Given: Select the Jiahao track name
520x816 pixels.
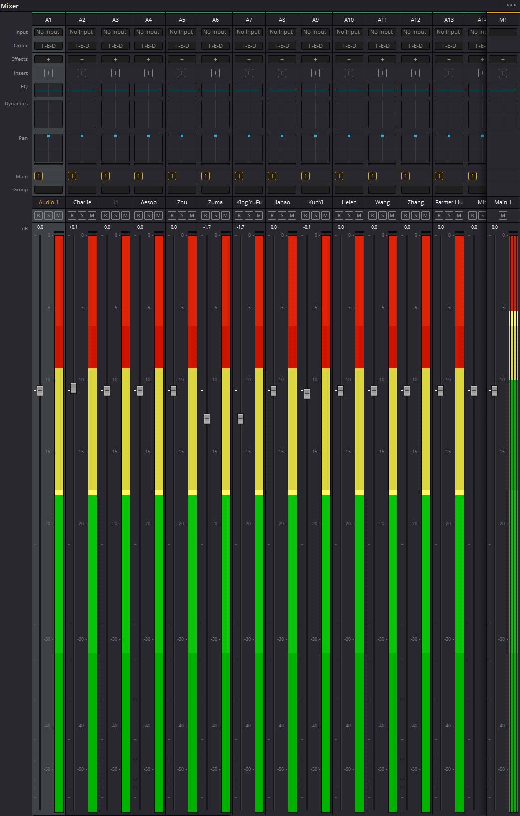Looking at the screenshot, I should 282,202.
